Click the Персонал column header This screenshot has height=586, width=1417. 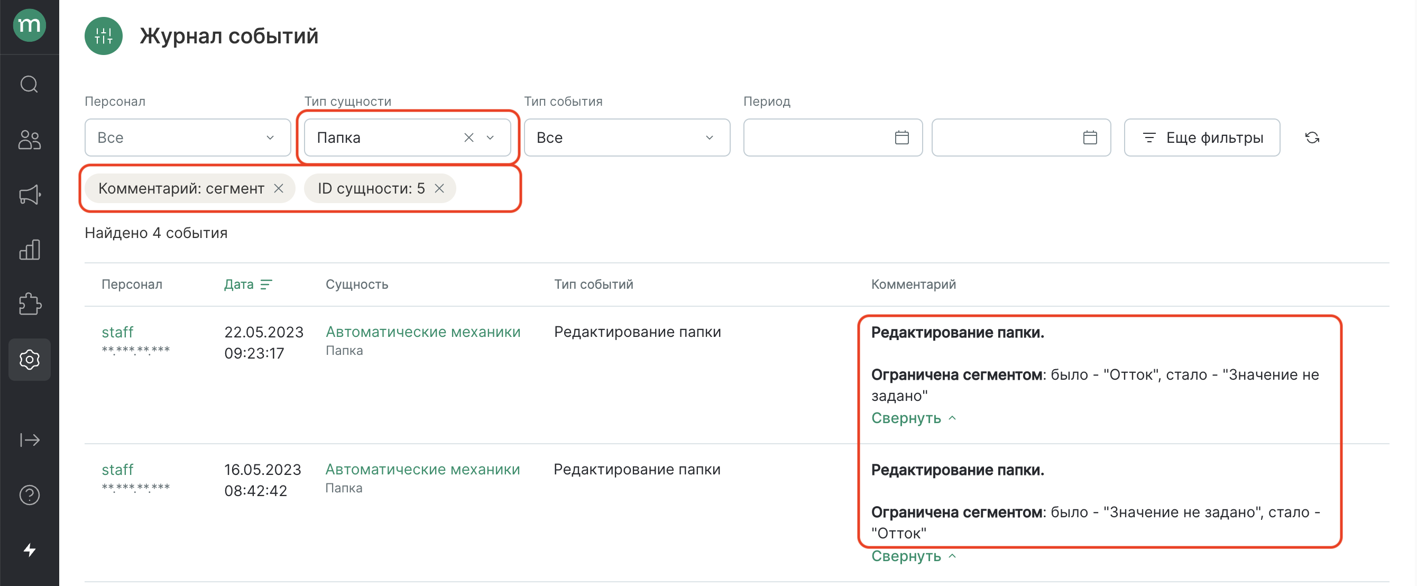tap(132, 285)
